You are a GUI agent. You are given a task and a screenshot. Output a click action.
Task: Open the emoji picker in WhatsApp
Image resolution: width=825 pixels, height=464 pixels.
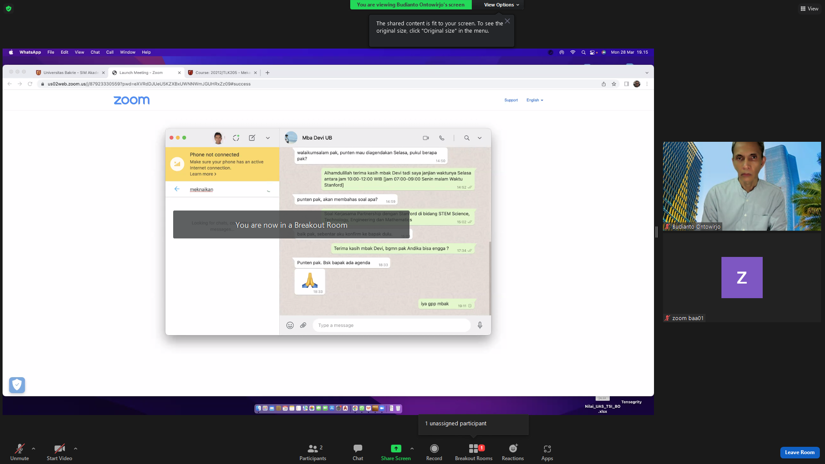click(290, 325)
